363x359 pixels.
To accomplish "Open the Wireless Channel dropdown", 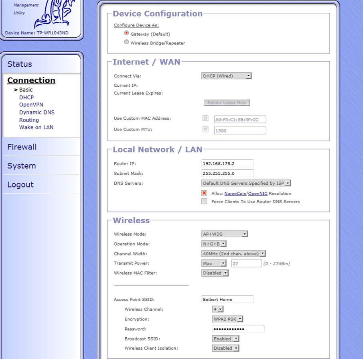I will (x=218, y=309).
